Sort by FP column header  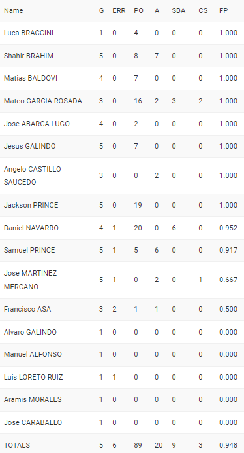[x=223, y=10]
